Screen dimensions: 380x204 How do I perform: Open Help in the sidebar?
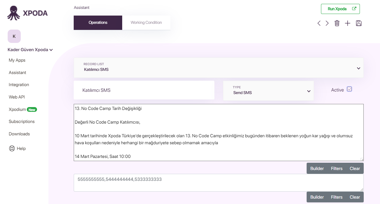coord(21,148)
